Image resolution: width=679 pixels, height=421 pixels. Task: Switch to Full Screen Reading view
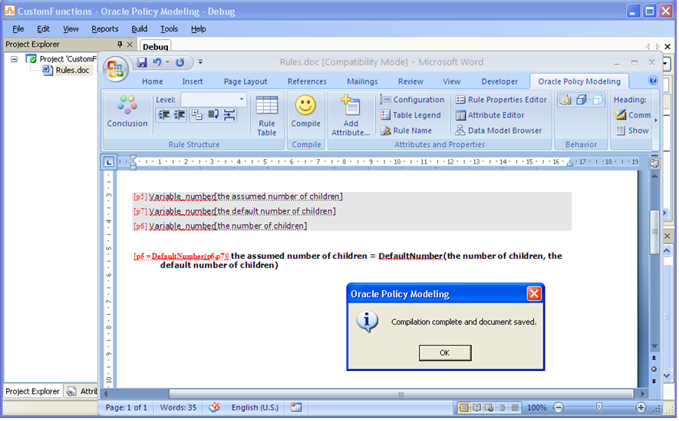coord(476,408)
